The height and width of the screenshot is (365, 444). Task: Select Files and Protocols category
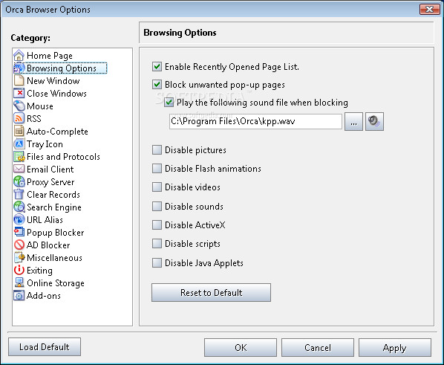point(63,157)
